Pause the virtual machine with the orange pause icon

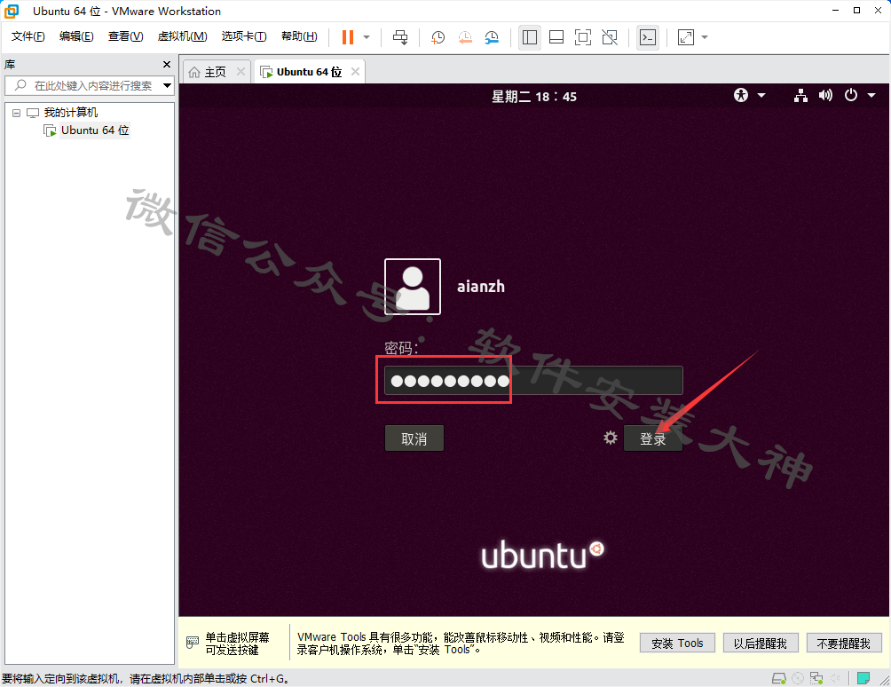[x=348, y=37]
